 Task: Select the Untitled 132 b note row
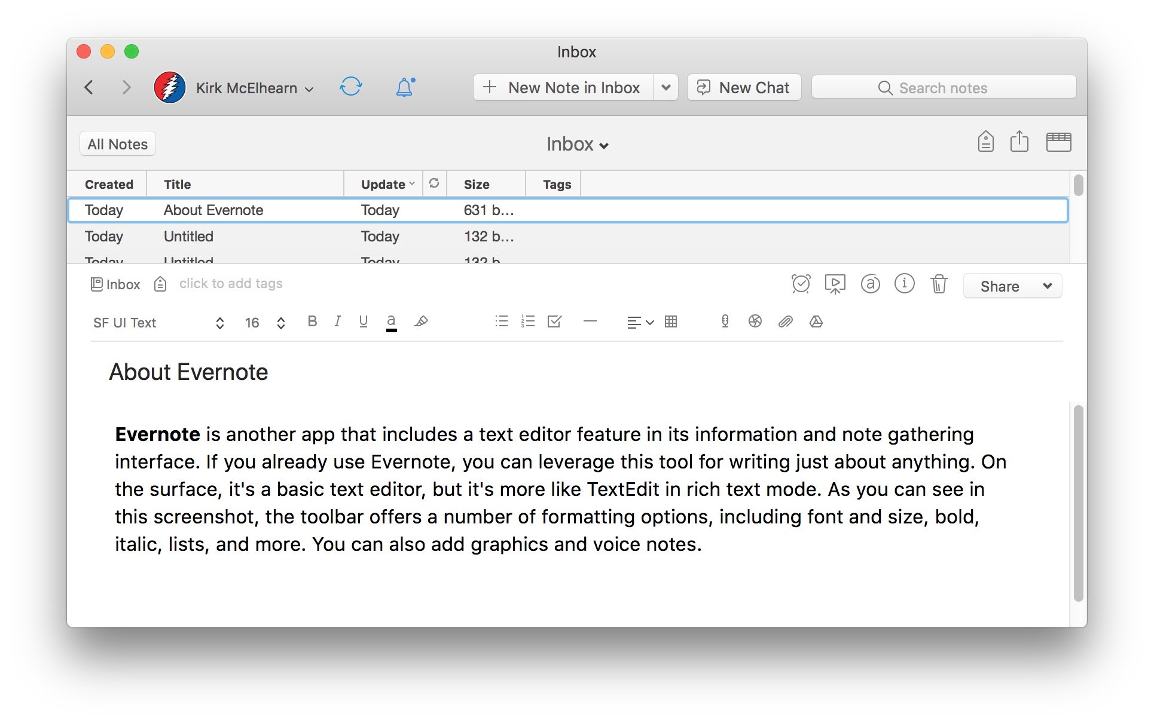coord(568,237)
